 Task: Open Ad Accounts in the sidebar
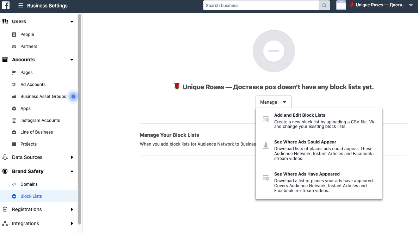coord(33,85)
